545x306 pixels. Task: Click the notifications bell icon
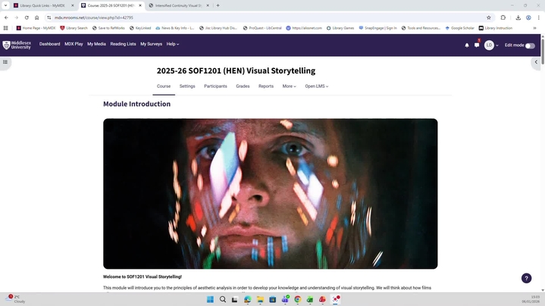click(x=467, y=45)
